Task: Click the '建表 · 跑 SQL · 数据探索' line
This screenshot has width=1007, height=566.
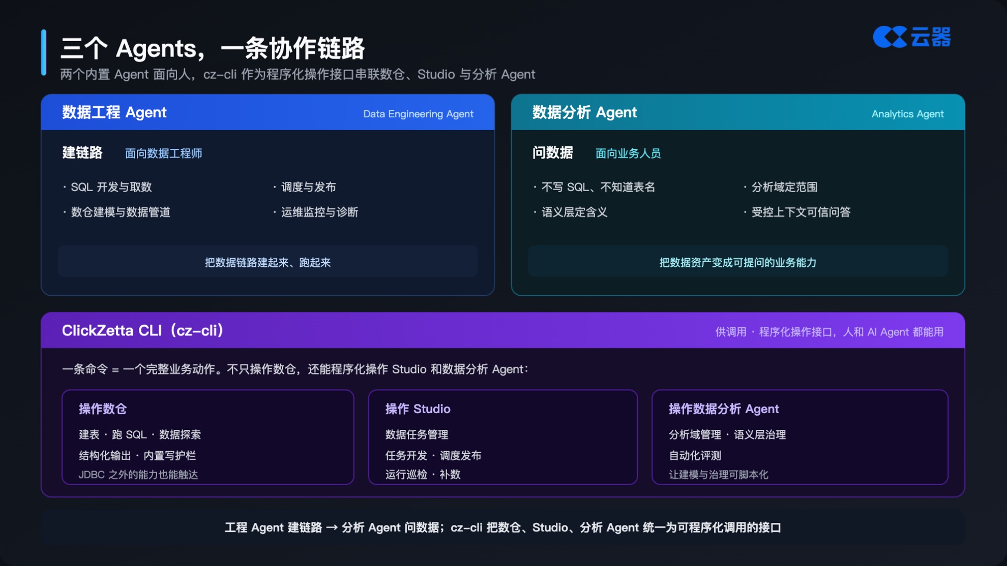Action: point(140,434)
